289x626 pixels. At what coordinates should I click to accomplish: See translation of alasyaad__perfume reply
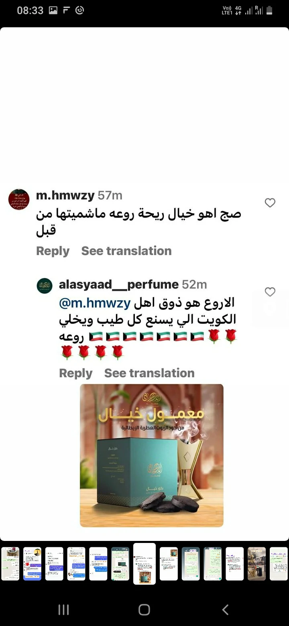[149, 373]
